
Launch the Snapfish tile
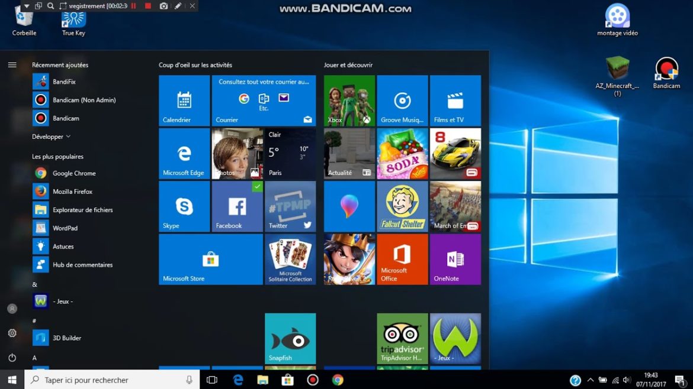[x=290, y=338]
